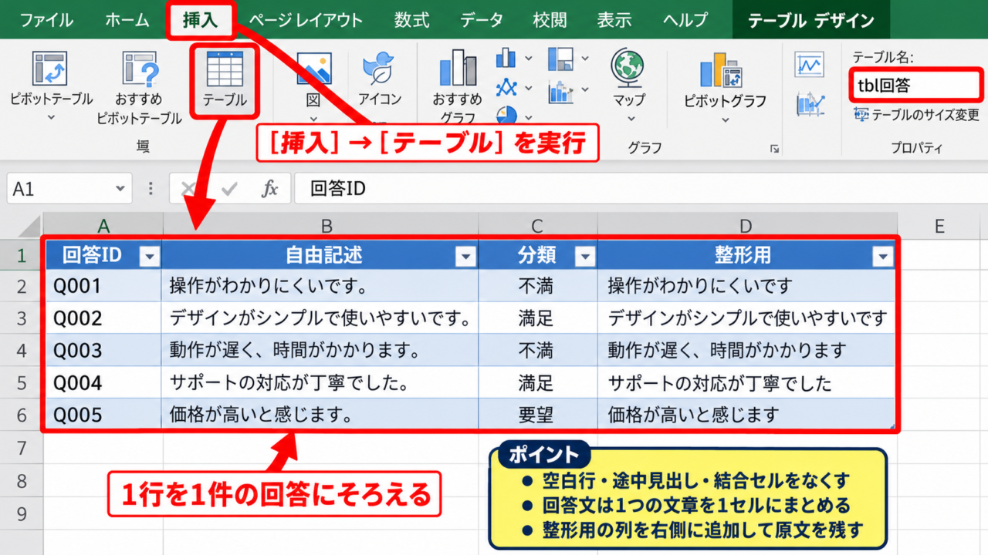Viewport: 988px width, 555px height.
Task: Click the formula bar showing 回答ID
Action: (641, 189)
